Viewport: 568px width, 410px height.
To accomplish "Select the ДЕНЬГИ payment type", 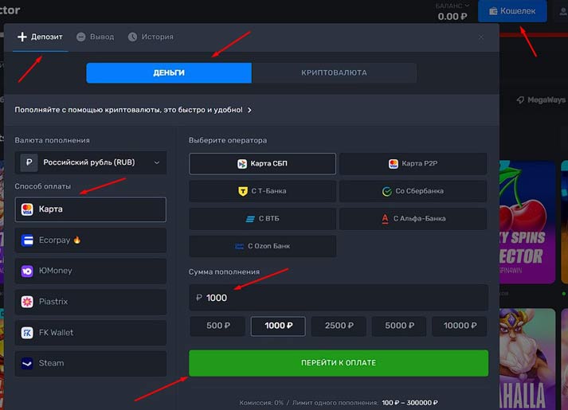I will point(169,72).
